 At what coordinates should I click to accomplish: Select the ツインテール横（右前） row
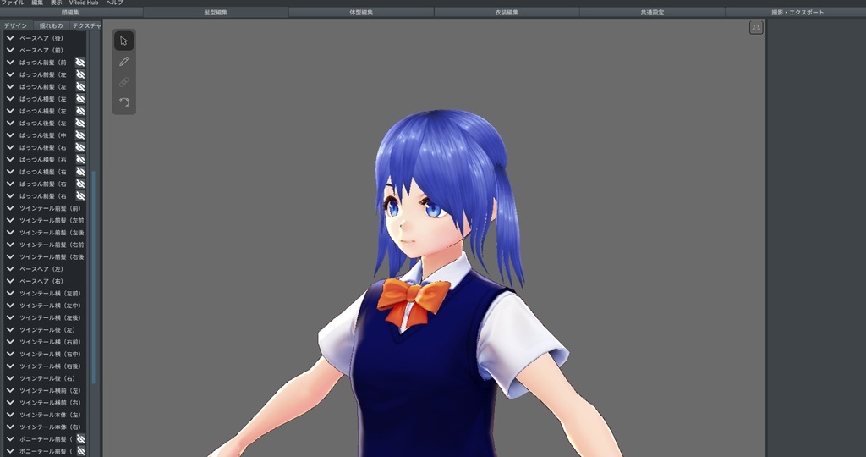[44, 342]
